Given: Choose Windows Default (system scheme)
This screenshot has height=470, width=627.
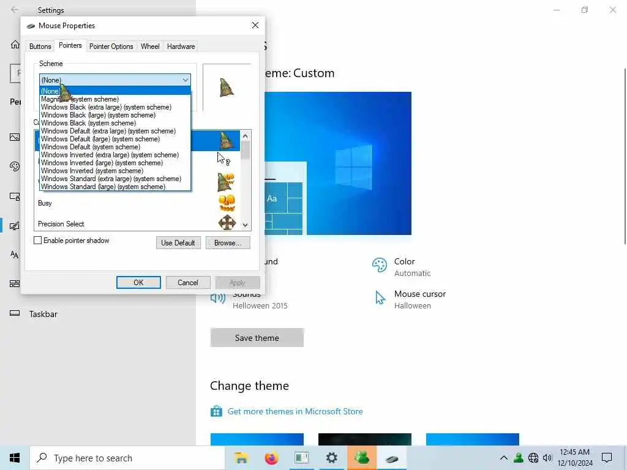Looking at the screenshot, I should click(x=115, y=147).
